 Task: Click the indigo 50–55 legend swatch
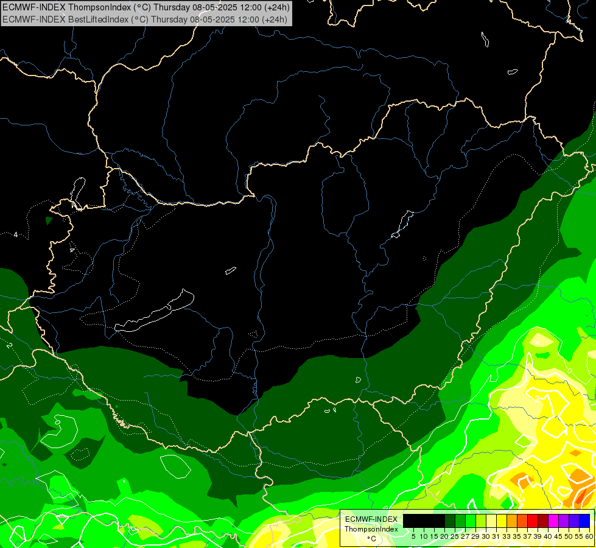tap(574, 521)
